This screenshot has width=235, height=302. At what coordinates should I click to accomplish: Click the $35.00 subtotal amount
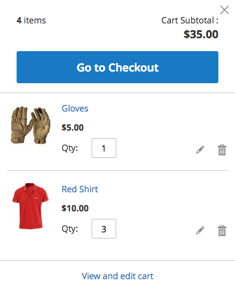point(201,34)
